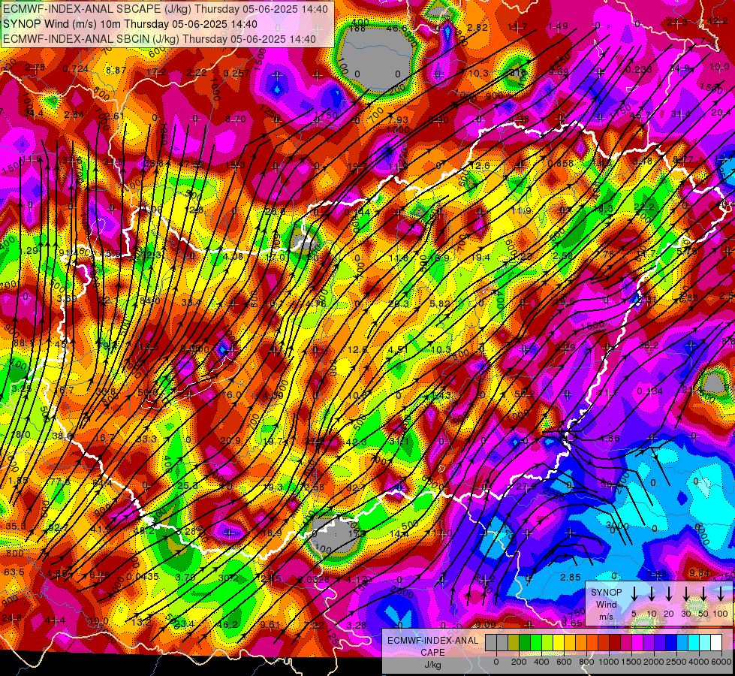Click the '9.84' value on the map

[x=700, y=573]
